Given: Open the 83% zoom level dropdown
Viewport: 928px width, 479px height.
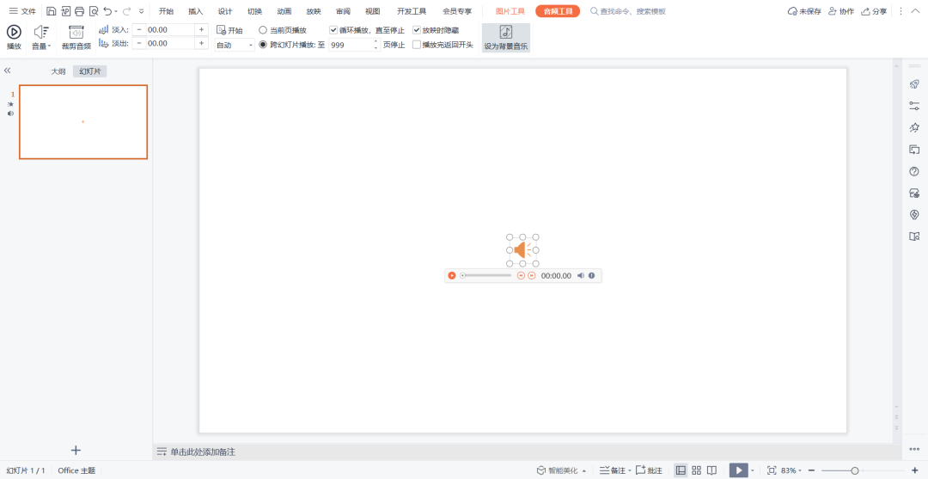Looking at the screenshot, I should click(x=791, y=470).
